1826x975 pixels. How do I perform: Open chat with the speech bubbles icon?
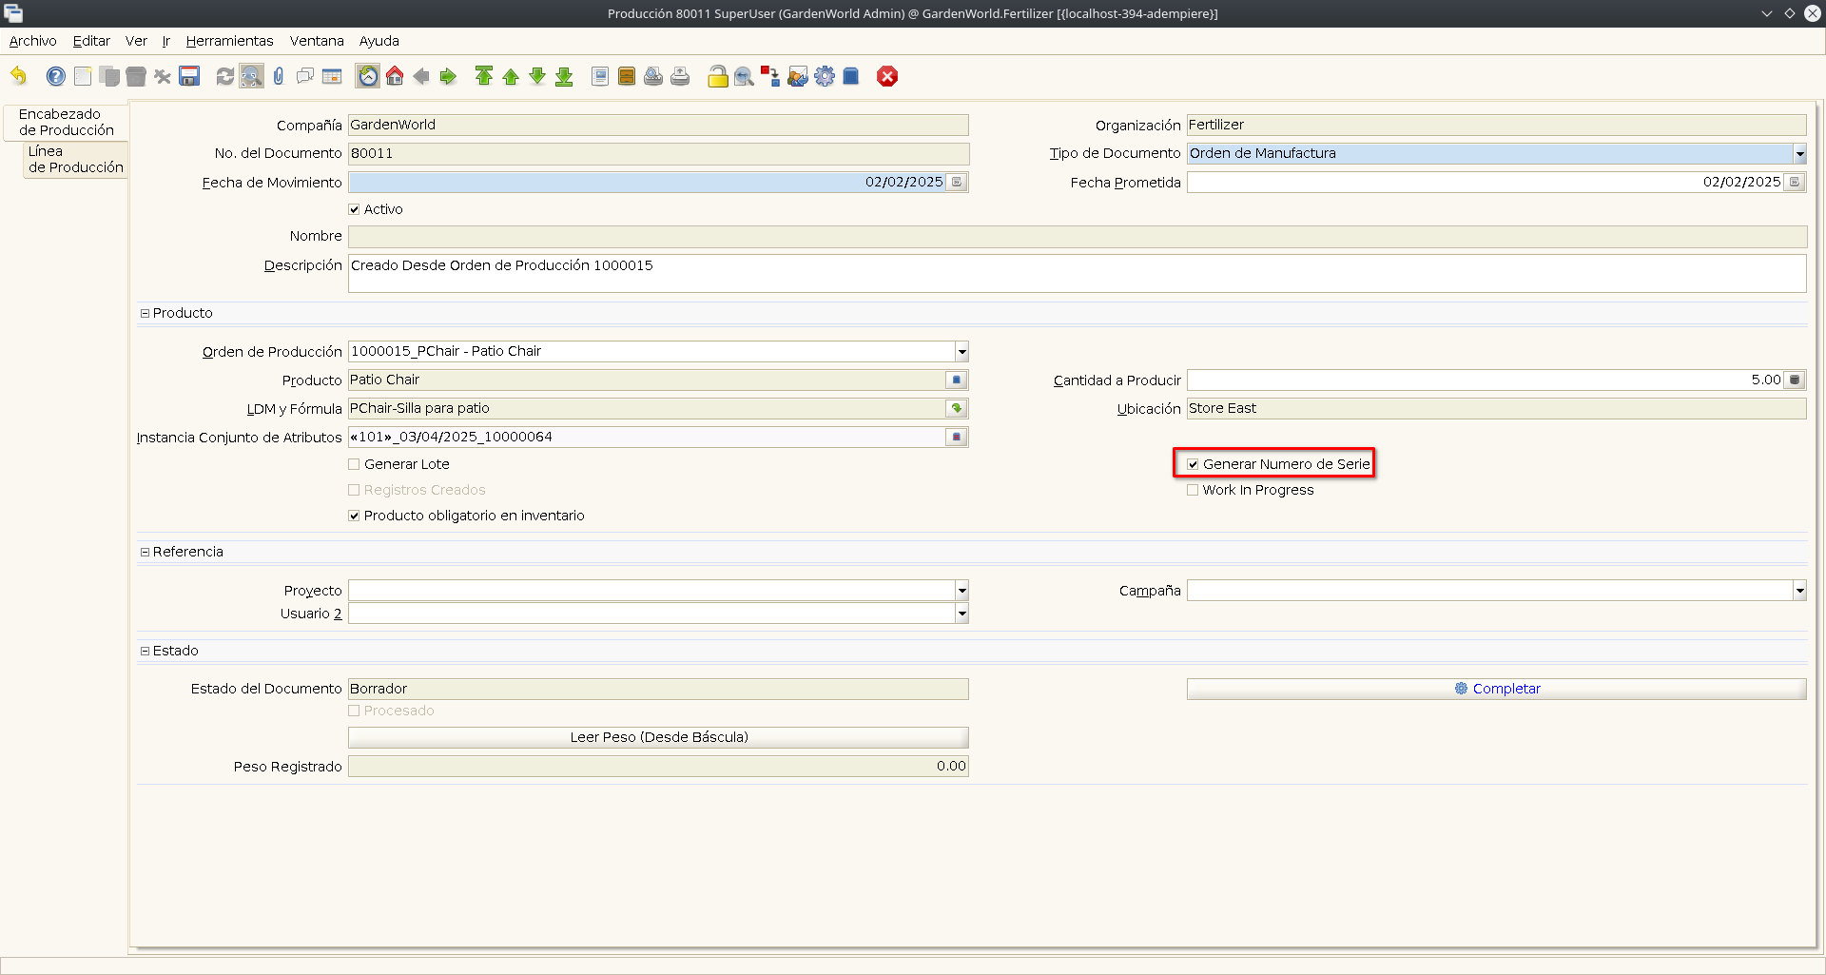click(x=305, y=76)
